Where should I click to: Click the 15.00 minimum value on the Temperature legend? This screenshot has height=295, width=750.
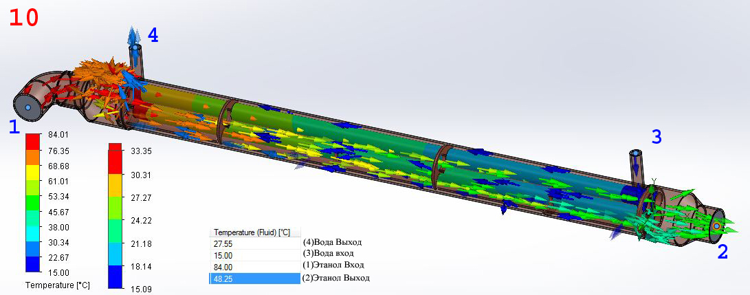(60, 272)
